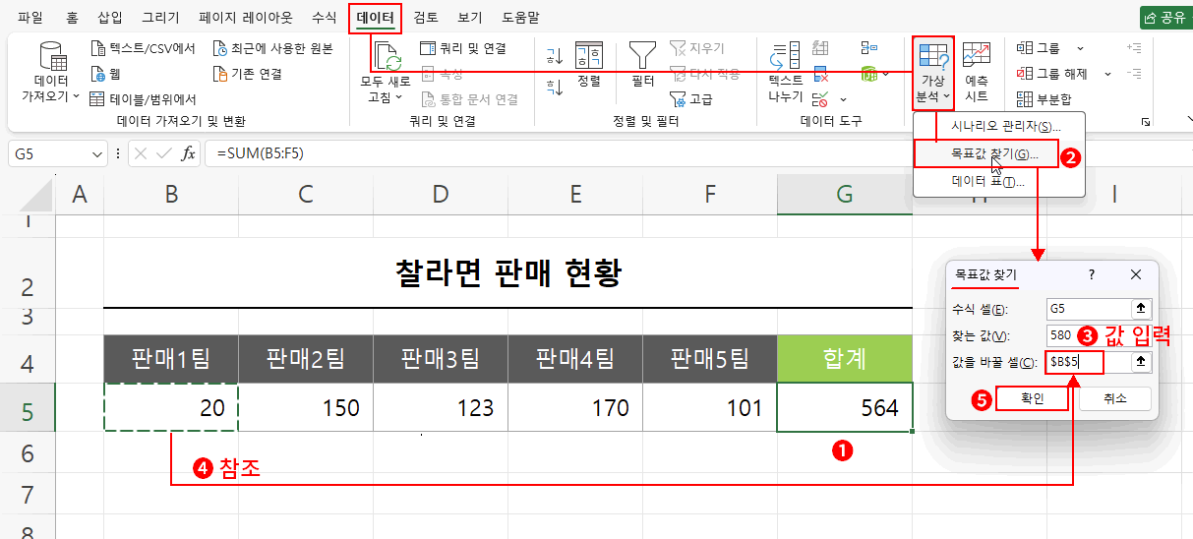Screen dimensions: 1193x539
Task: Click cell containing 150
Action: [x=306, y=407]
